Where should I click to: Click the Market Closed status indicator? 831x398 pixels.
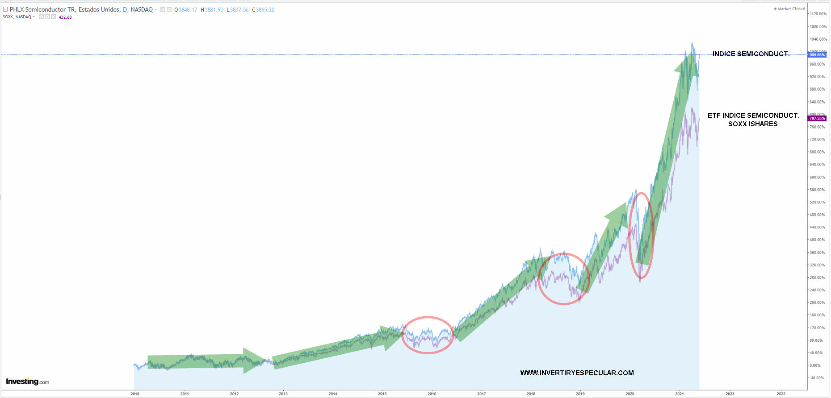789,9
